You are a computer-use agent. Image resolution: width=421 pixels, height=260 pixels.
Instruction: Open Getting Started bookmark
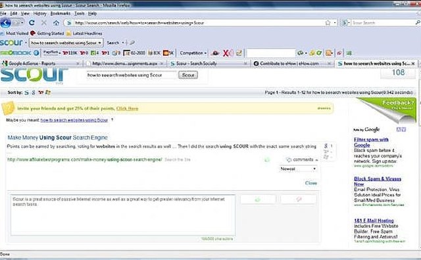[x=47, y=34]
